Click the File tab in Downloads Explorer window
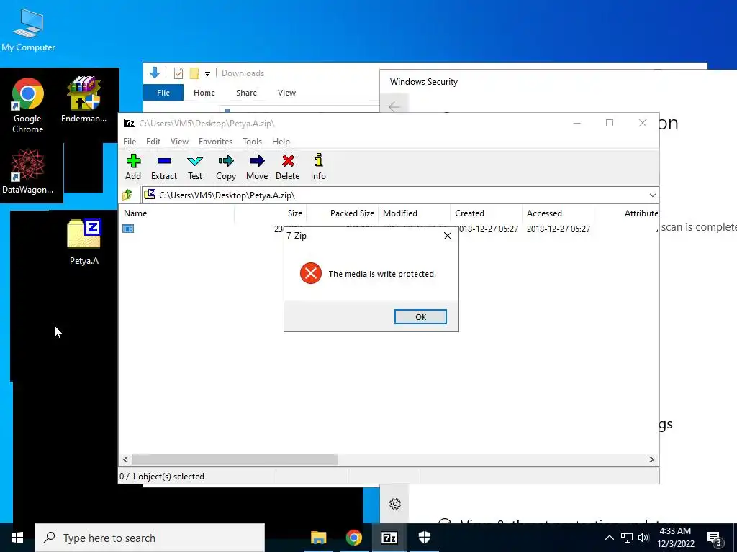The width and height of the screenshot is (737, 552). click(x=163, y=93)
